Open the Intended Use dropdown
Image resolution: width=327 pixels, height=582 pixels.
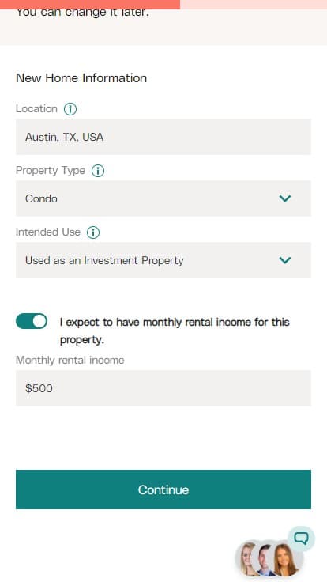163,260
